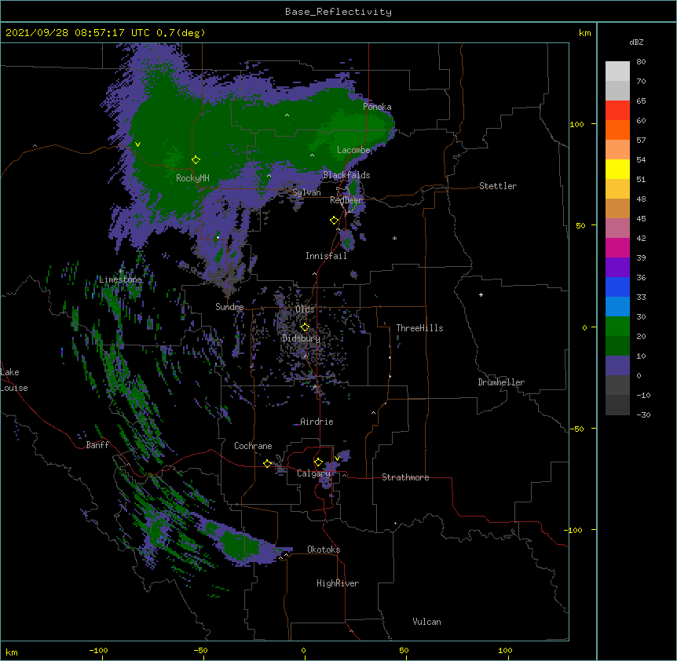Click the Limestone label
Screen dimensions: 677x661
click(120, 279)
